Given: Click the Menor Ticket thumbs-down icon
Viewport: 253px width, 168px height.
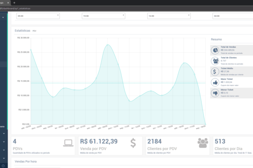Looking at the screenshot, I should click(215, 93).
